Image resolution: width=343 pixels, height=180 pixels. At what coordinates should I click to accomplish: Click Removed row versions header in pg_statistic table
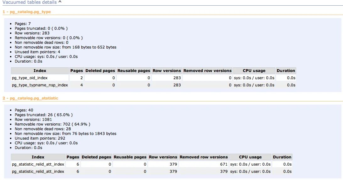[x=204, y=157]
